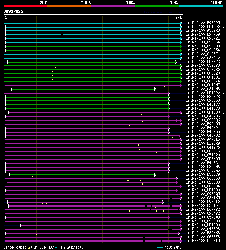Select hit label UniRef100_B8ASY4

click(x=203, y=81)
